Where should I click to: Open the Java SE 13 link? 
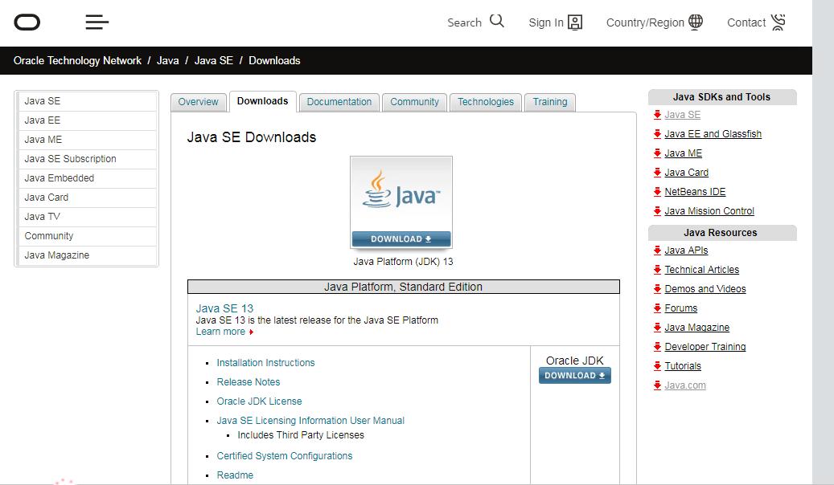[x=224, y=308]
